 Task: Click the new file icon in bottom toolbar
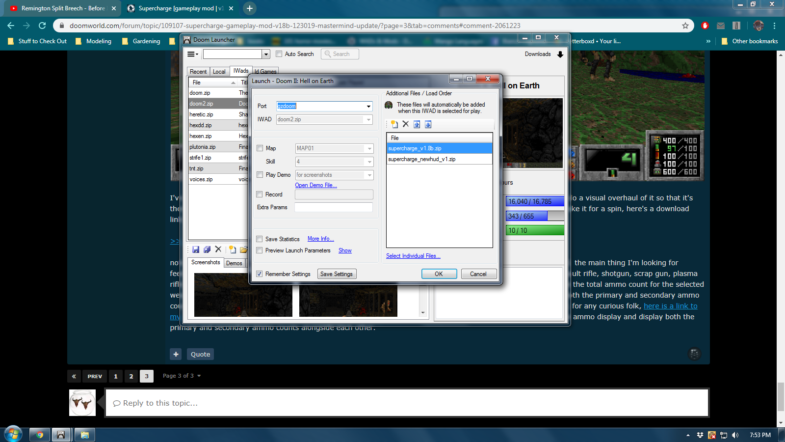233,249
